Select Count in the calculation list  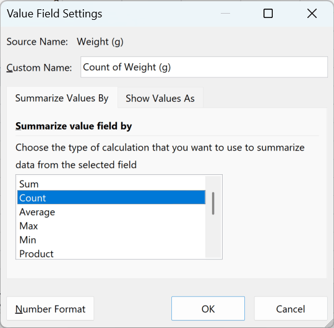[111, 198]
